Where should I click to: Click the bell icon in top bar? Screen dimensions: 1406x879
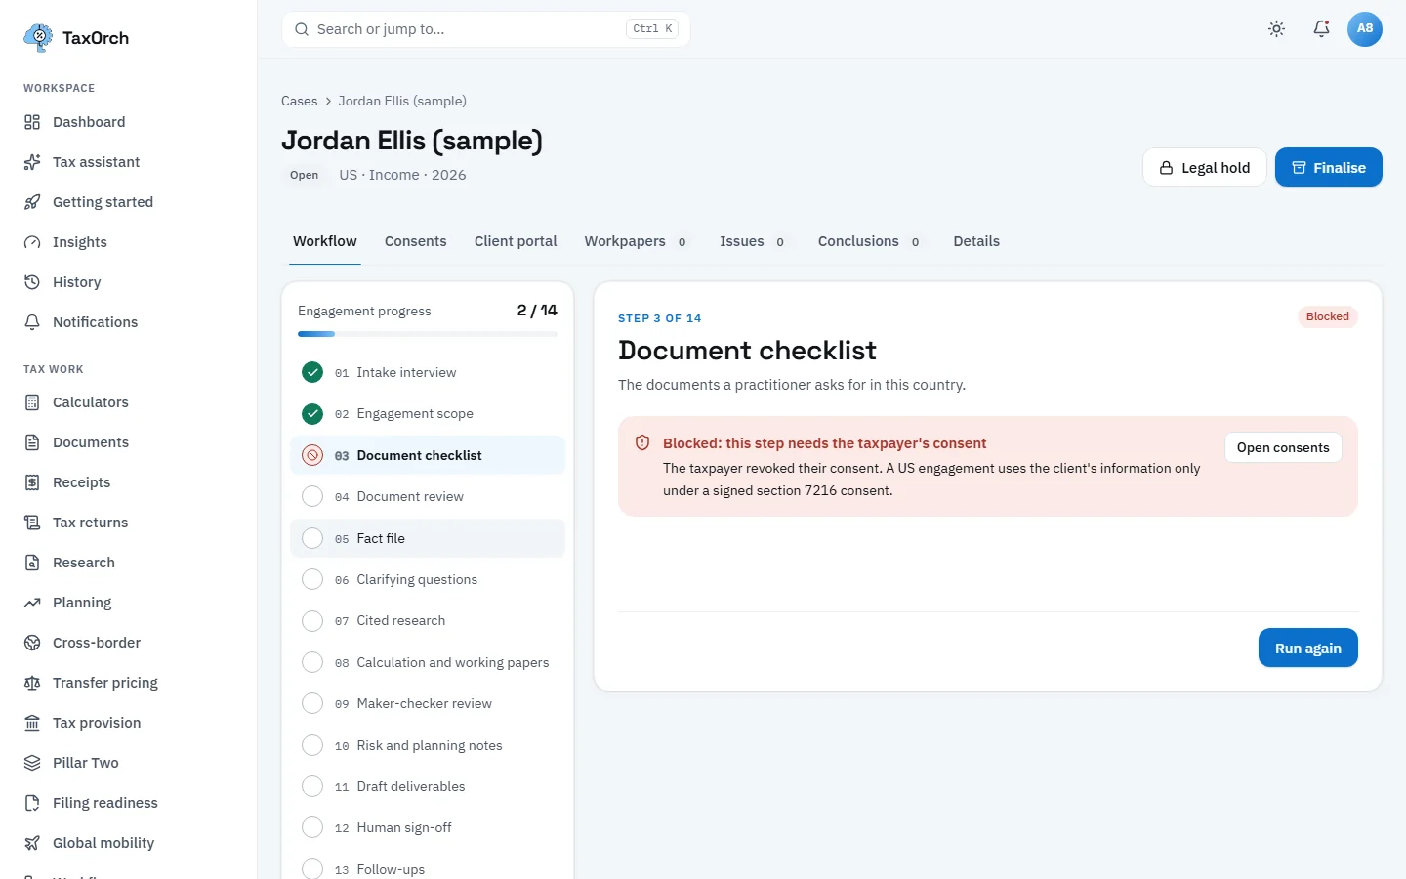point(1321,28)
